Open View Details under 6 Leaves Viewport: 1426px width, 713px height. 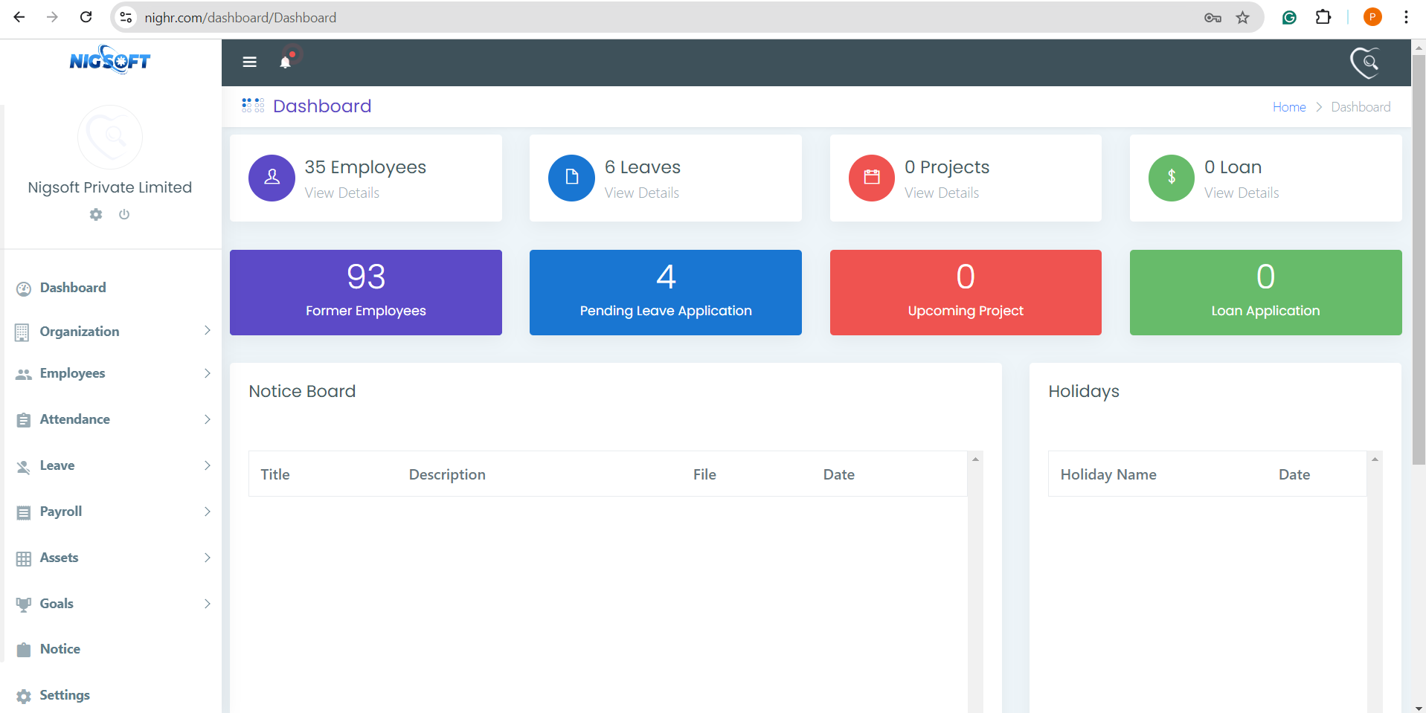click(642, 193)
